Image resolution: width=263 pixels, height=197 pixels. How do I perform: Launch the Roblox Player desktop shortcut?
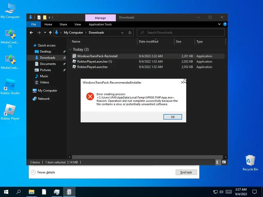[10, 112]
